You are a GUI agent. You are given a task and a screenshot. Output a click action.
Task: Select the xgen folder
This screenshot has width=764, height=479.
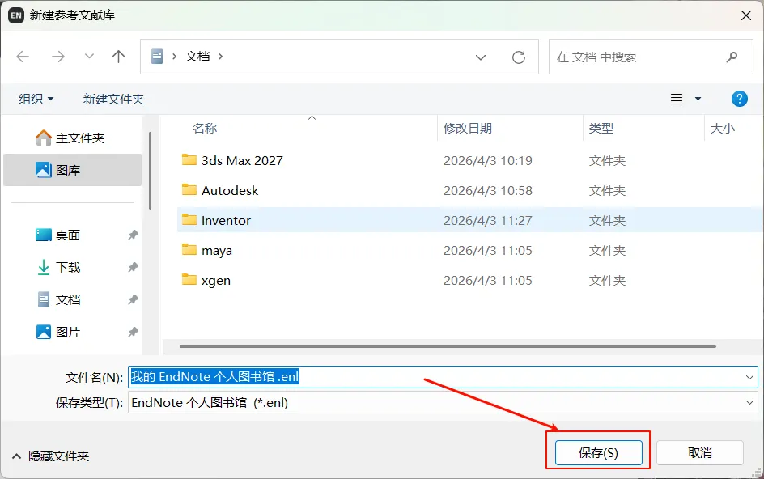click(216, 281)
